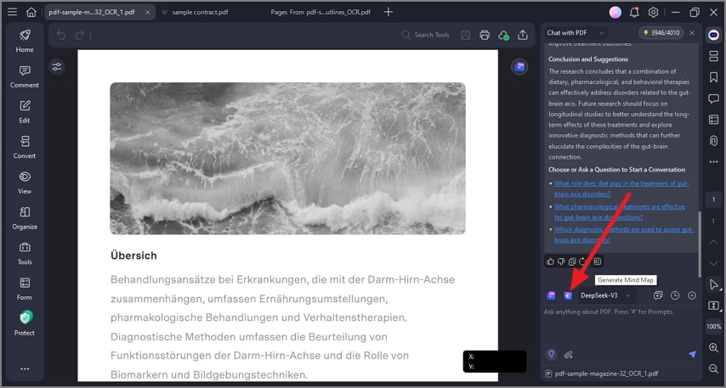Click link about diagnostic methods
Image resolution: width=726 pixels, height=388 pixels.
pos(624,234)
